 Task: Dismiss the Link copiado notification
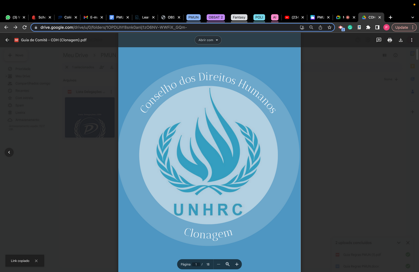[x=36, y=261]
